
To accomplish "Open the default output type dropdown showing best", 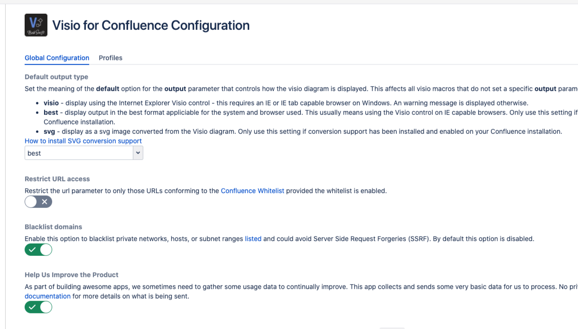I will [x=79, y=153].
